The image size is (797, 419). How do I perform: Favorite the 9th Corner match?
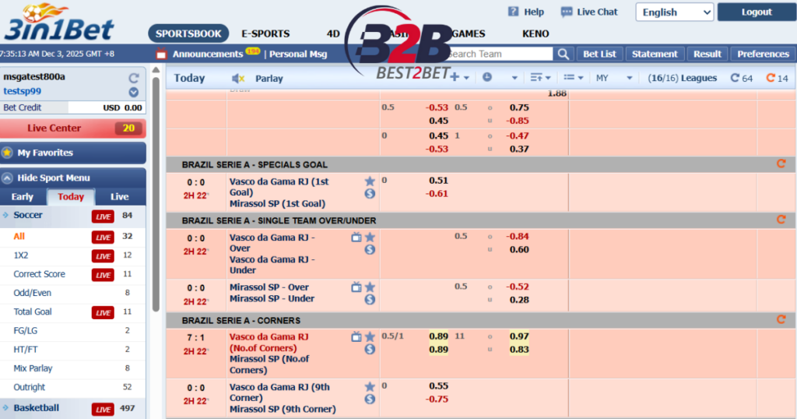point(370,386)
